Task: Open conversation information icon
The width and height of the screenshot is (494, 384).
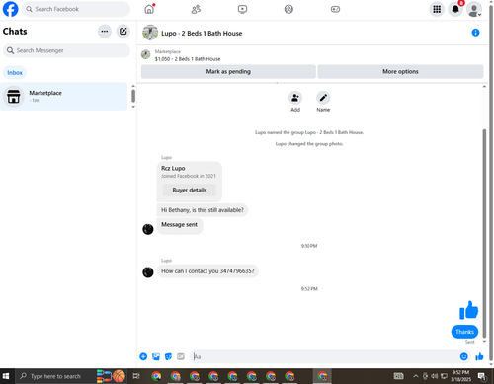Action: 475,33
